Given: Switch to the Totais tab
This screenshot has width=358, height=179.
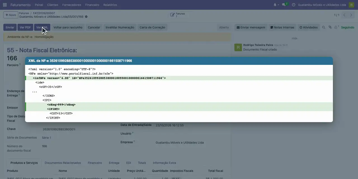Looking at the screenshot, I should pyautogui.click(x=142, y=163).
